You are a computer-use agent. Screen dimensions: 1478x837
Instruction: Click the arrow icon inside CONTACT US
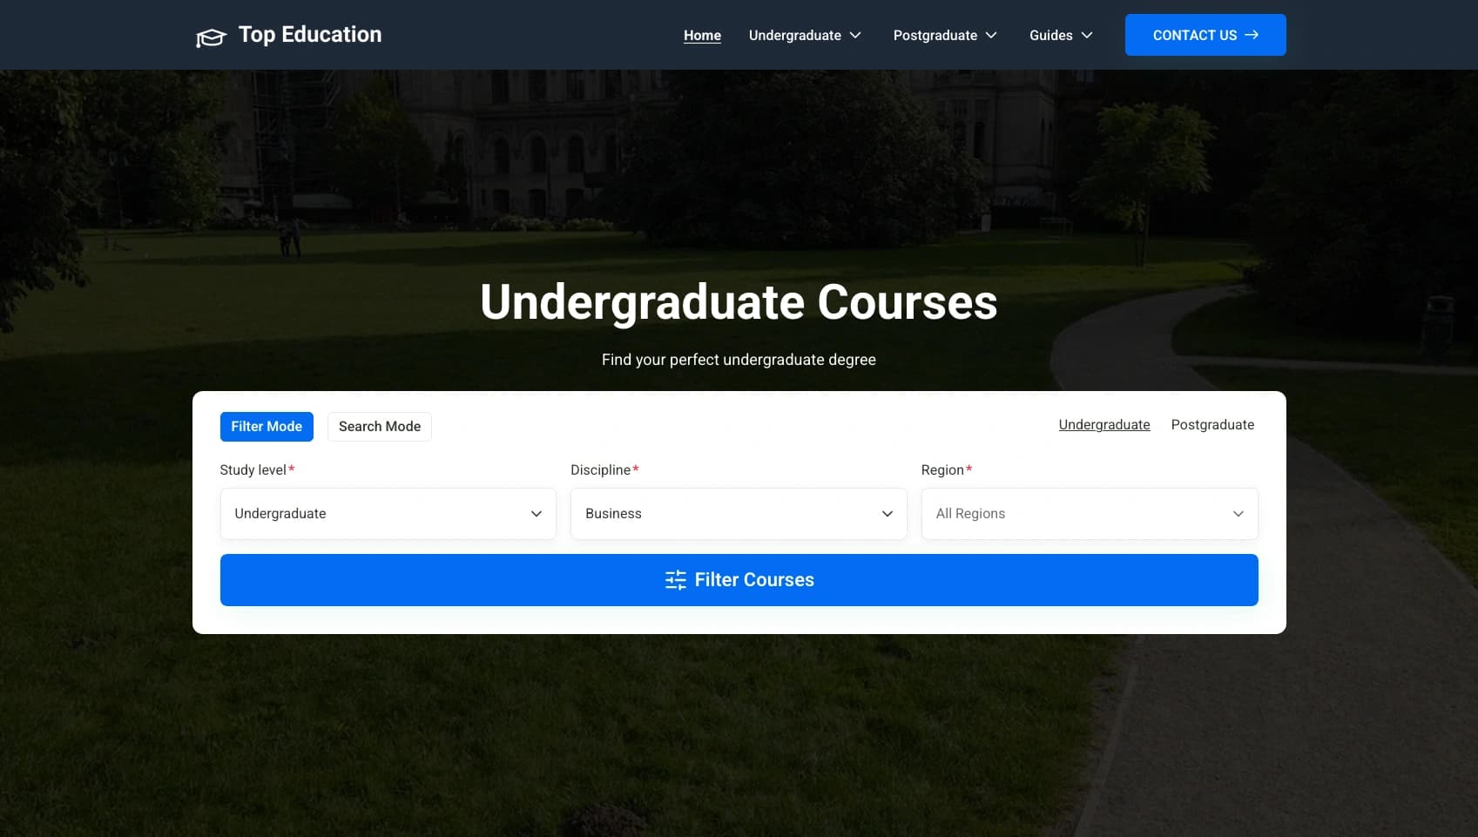[x=1252, y=35]
